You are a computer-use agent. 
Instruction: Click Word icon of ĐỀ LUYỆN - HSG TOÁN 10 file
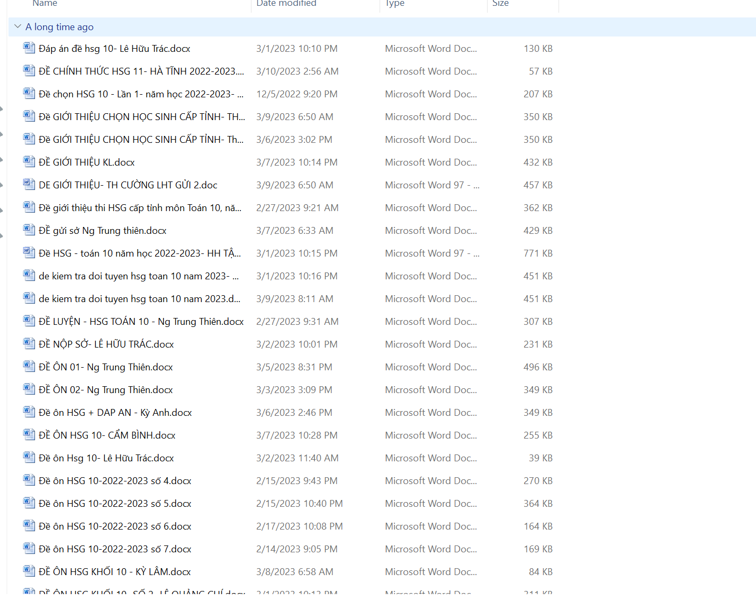(x=29, y=321)
